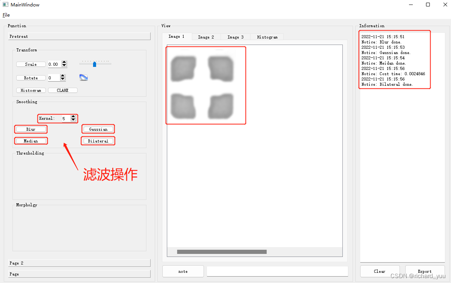The height and width of the screenshot is (283, 451).
Task: Click the 'Notice: Gaussian done.' log line
Action: coord(386,53)
